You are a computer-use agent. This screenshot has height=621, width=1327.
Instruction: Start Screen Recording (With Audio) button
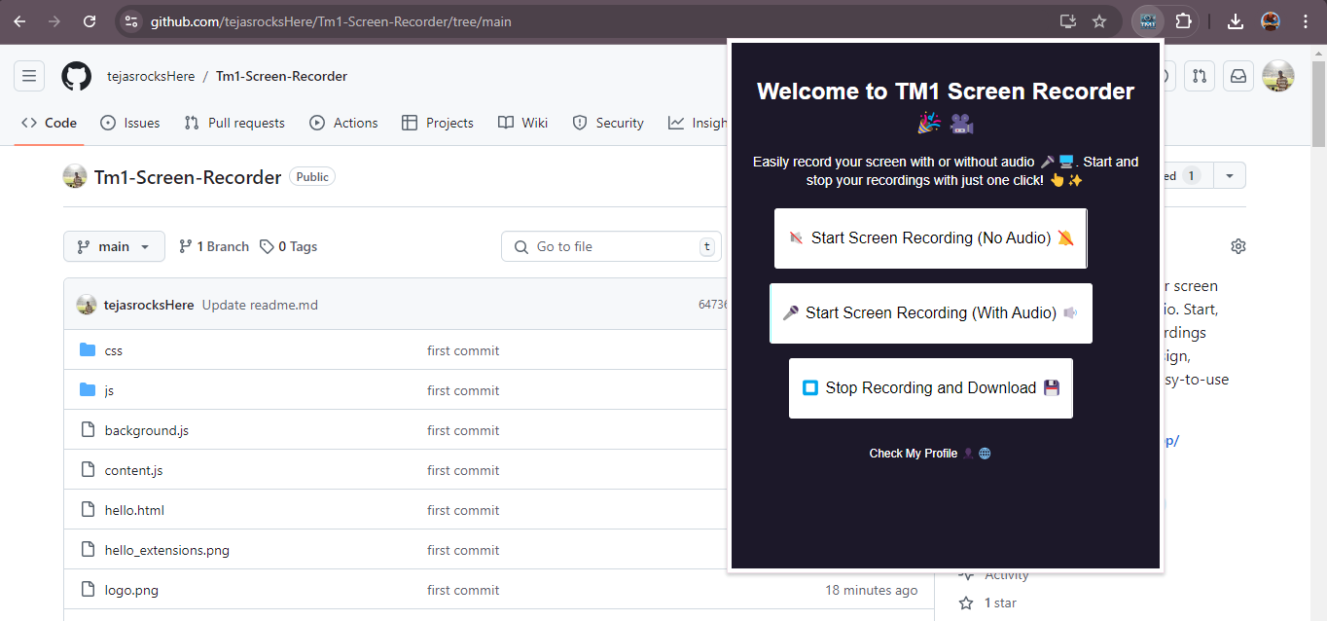pyautogui.click(x=931, y=313)
